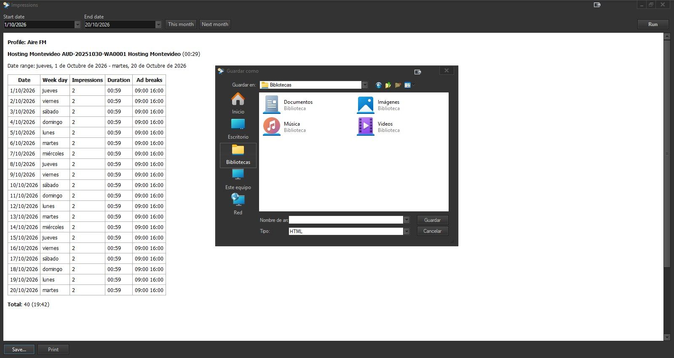Image resolution: width=674 pixels, height=358 pixels.
Task: Click the End date field showing 20/10/2026
Action: pyautogui.click(x=120, y=25)
